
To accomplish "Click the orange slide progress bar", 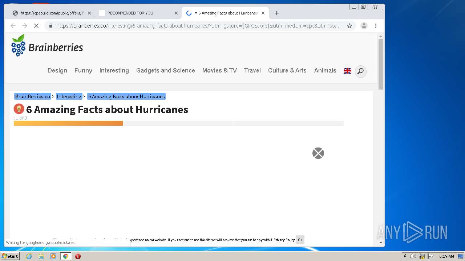I will click(x=68, y=123).
